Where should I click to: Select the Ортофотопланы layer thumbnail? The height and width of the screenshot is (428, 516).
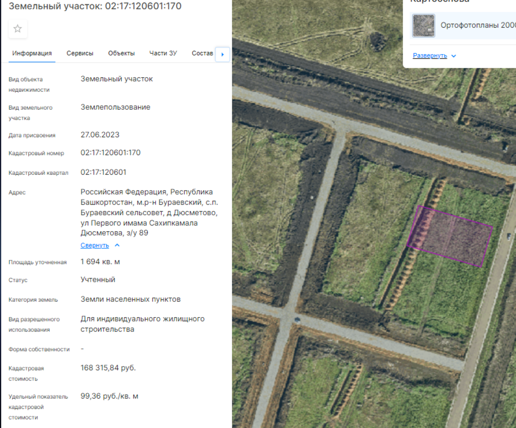[x=424, y=26]
